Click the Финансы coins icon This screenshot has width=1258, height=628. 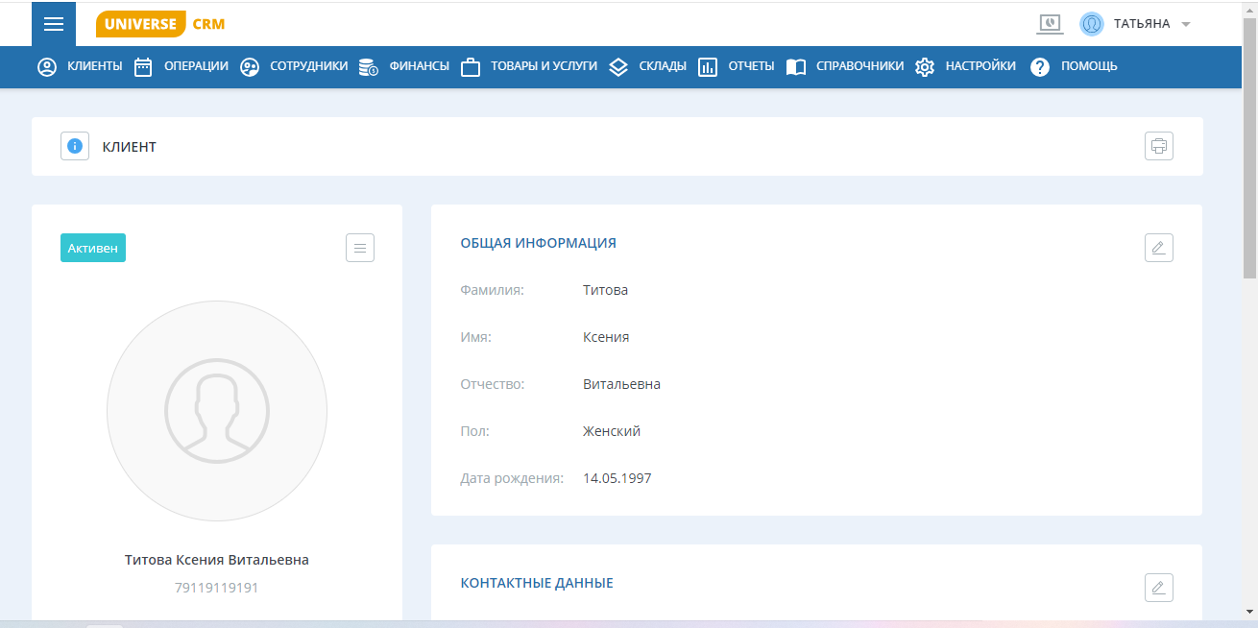pyautogui.click(x=367, y=66)
